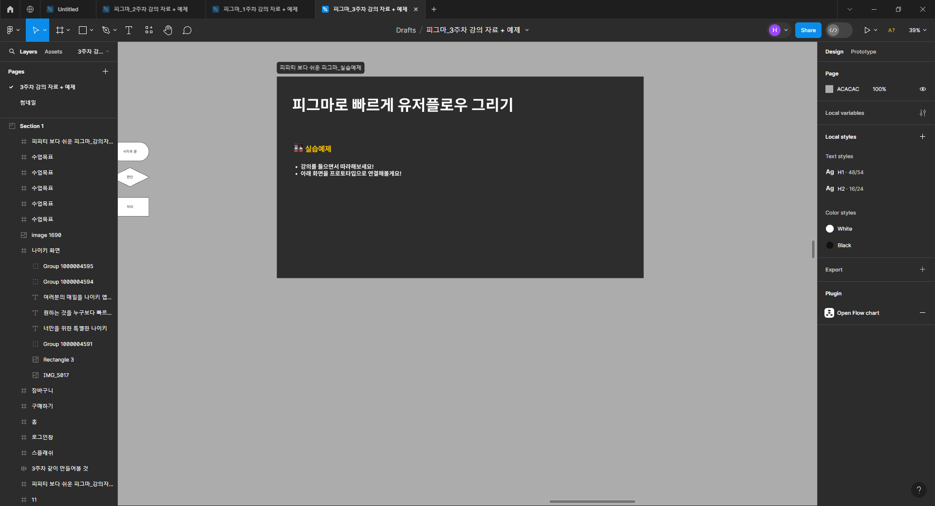
Task: Collapse the pages list chevron
Action: (108, 52)
